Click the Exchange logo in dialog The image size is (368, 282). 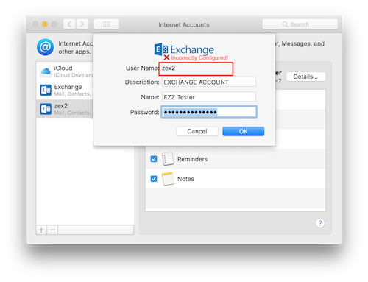tap(184, 49)
